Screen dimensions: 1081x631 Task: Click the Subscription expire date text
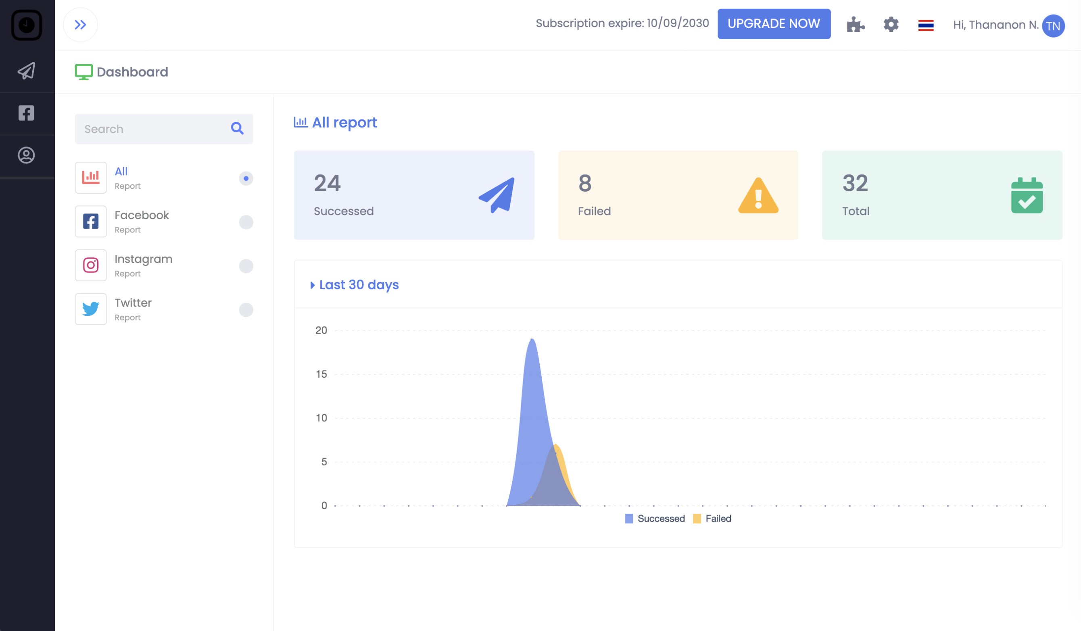point(622,23)
